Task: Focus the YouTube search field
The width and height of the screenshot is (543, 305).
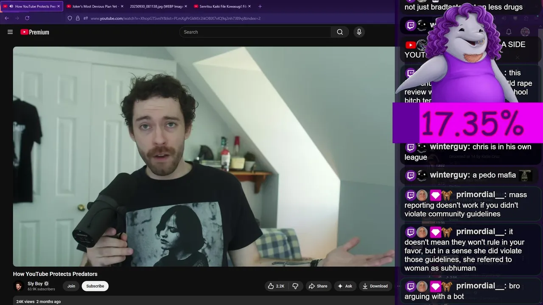Action: click(x=255, y=32)
